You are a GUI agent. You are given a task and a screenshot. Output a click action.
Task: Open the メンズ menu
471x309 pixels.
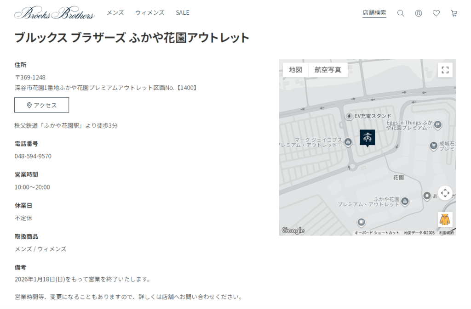(115, 13)
